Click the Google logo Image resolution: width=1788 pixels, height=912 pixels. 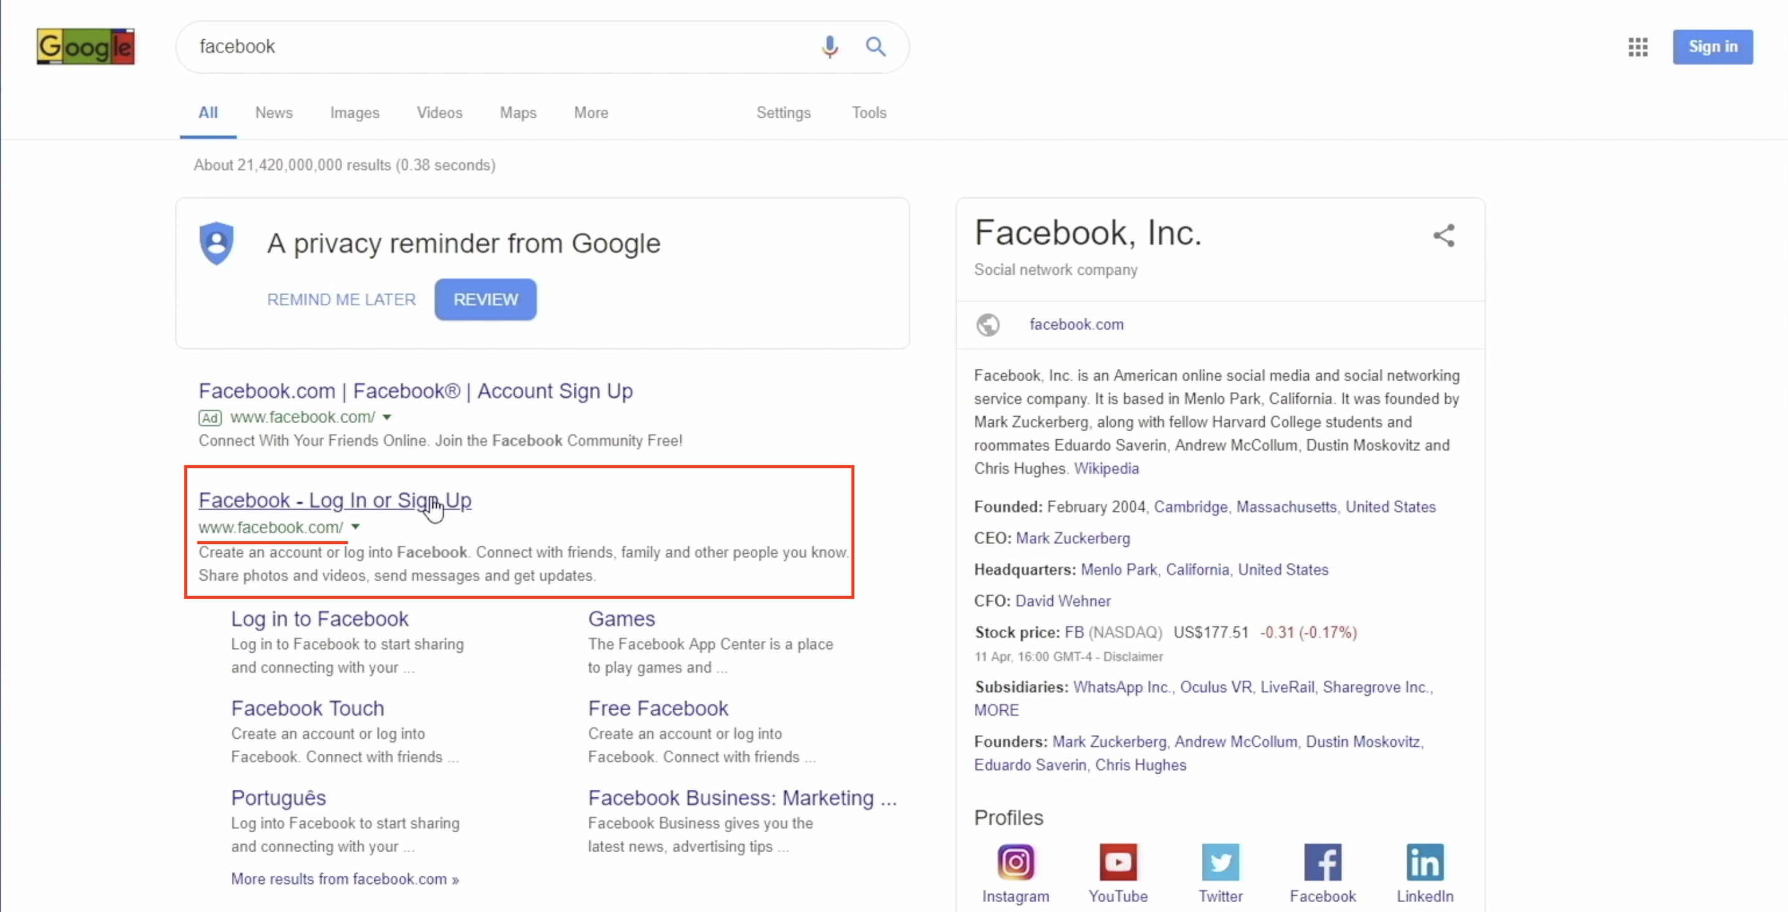coord(85,47)
